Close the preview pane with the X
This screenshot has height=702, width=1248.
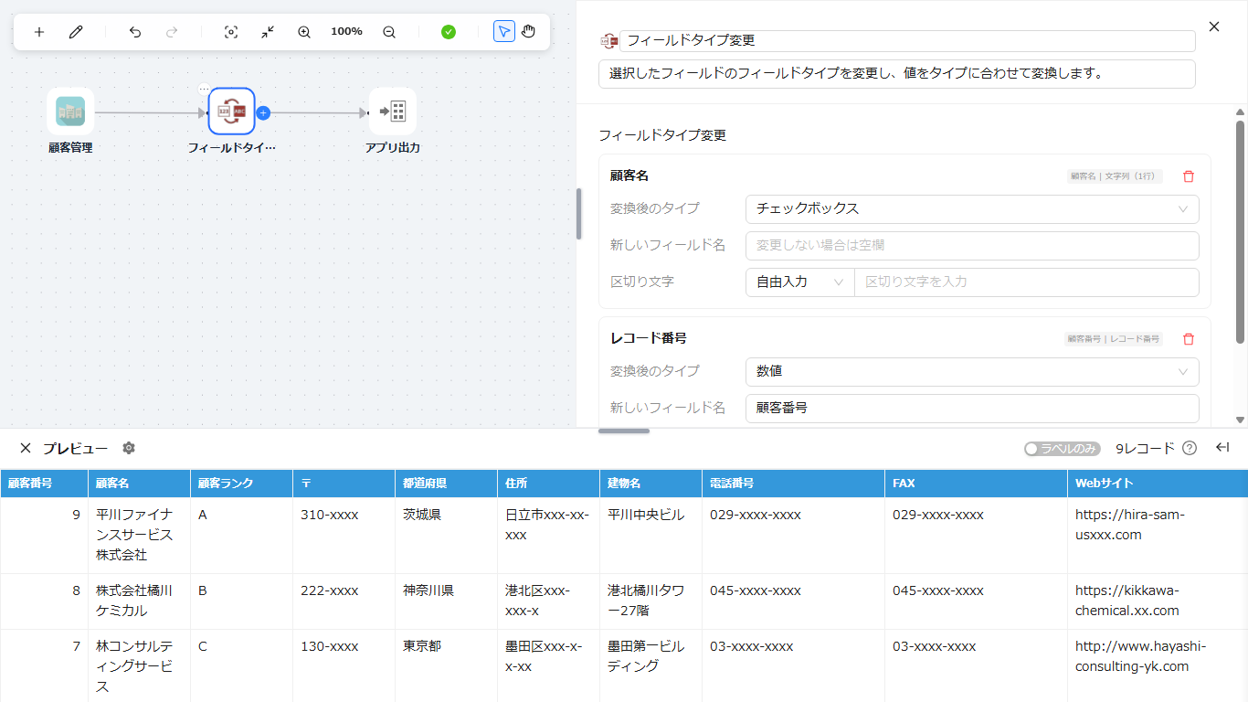tap(26, 448)
